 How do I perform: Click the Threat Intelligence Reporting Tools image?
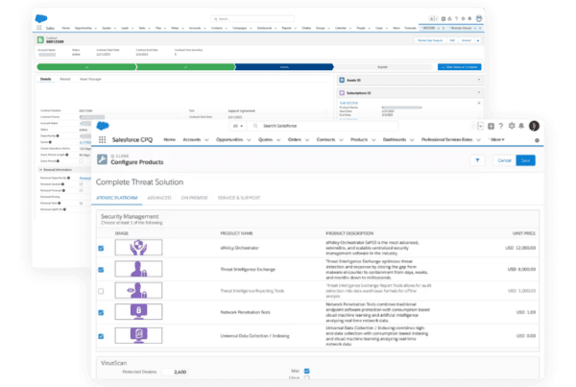(x=138, y=290)
